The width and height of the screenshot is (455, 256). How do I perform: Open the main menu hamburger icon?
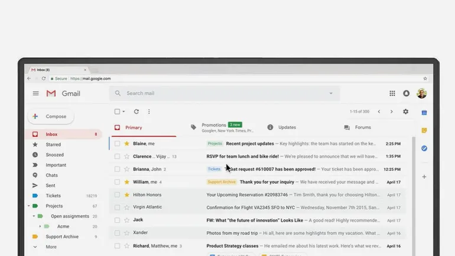coord(36,93)
